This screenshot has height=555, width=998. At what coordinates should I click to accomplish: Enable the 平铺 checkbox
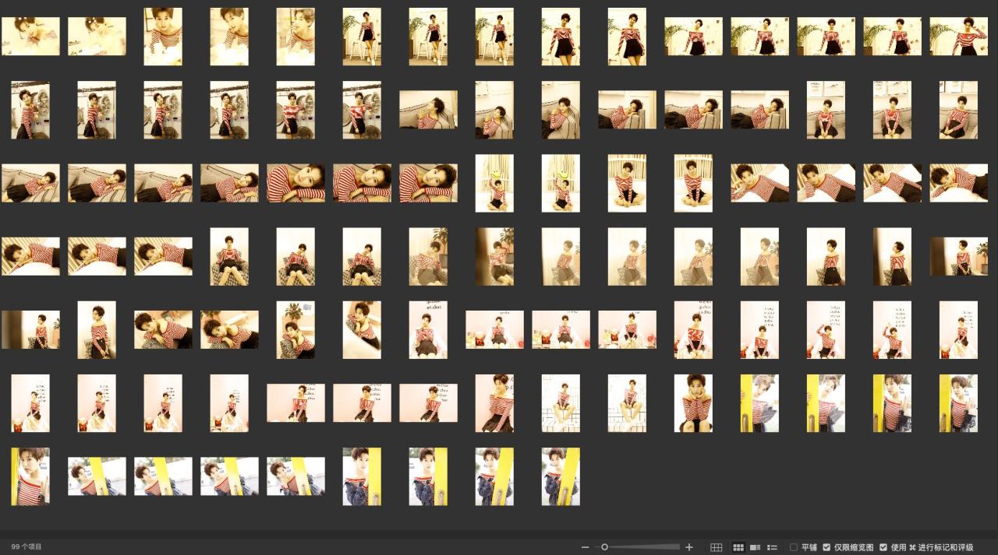[x=794, y=547]
